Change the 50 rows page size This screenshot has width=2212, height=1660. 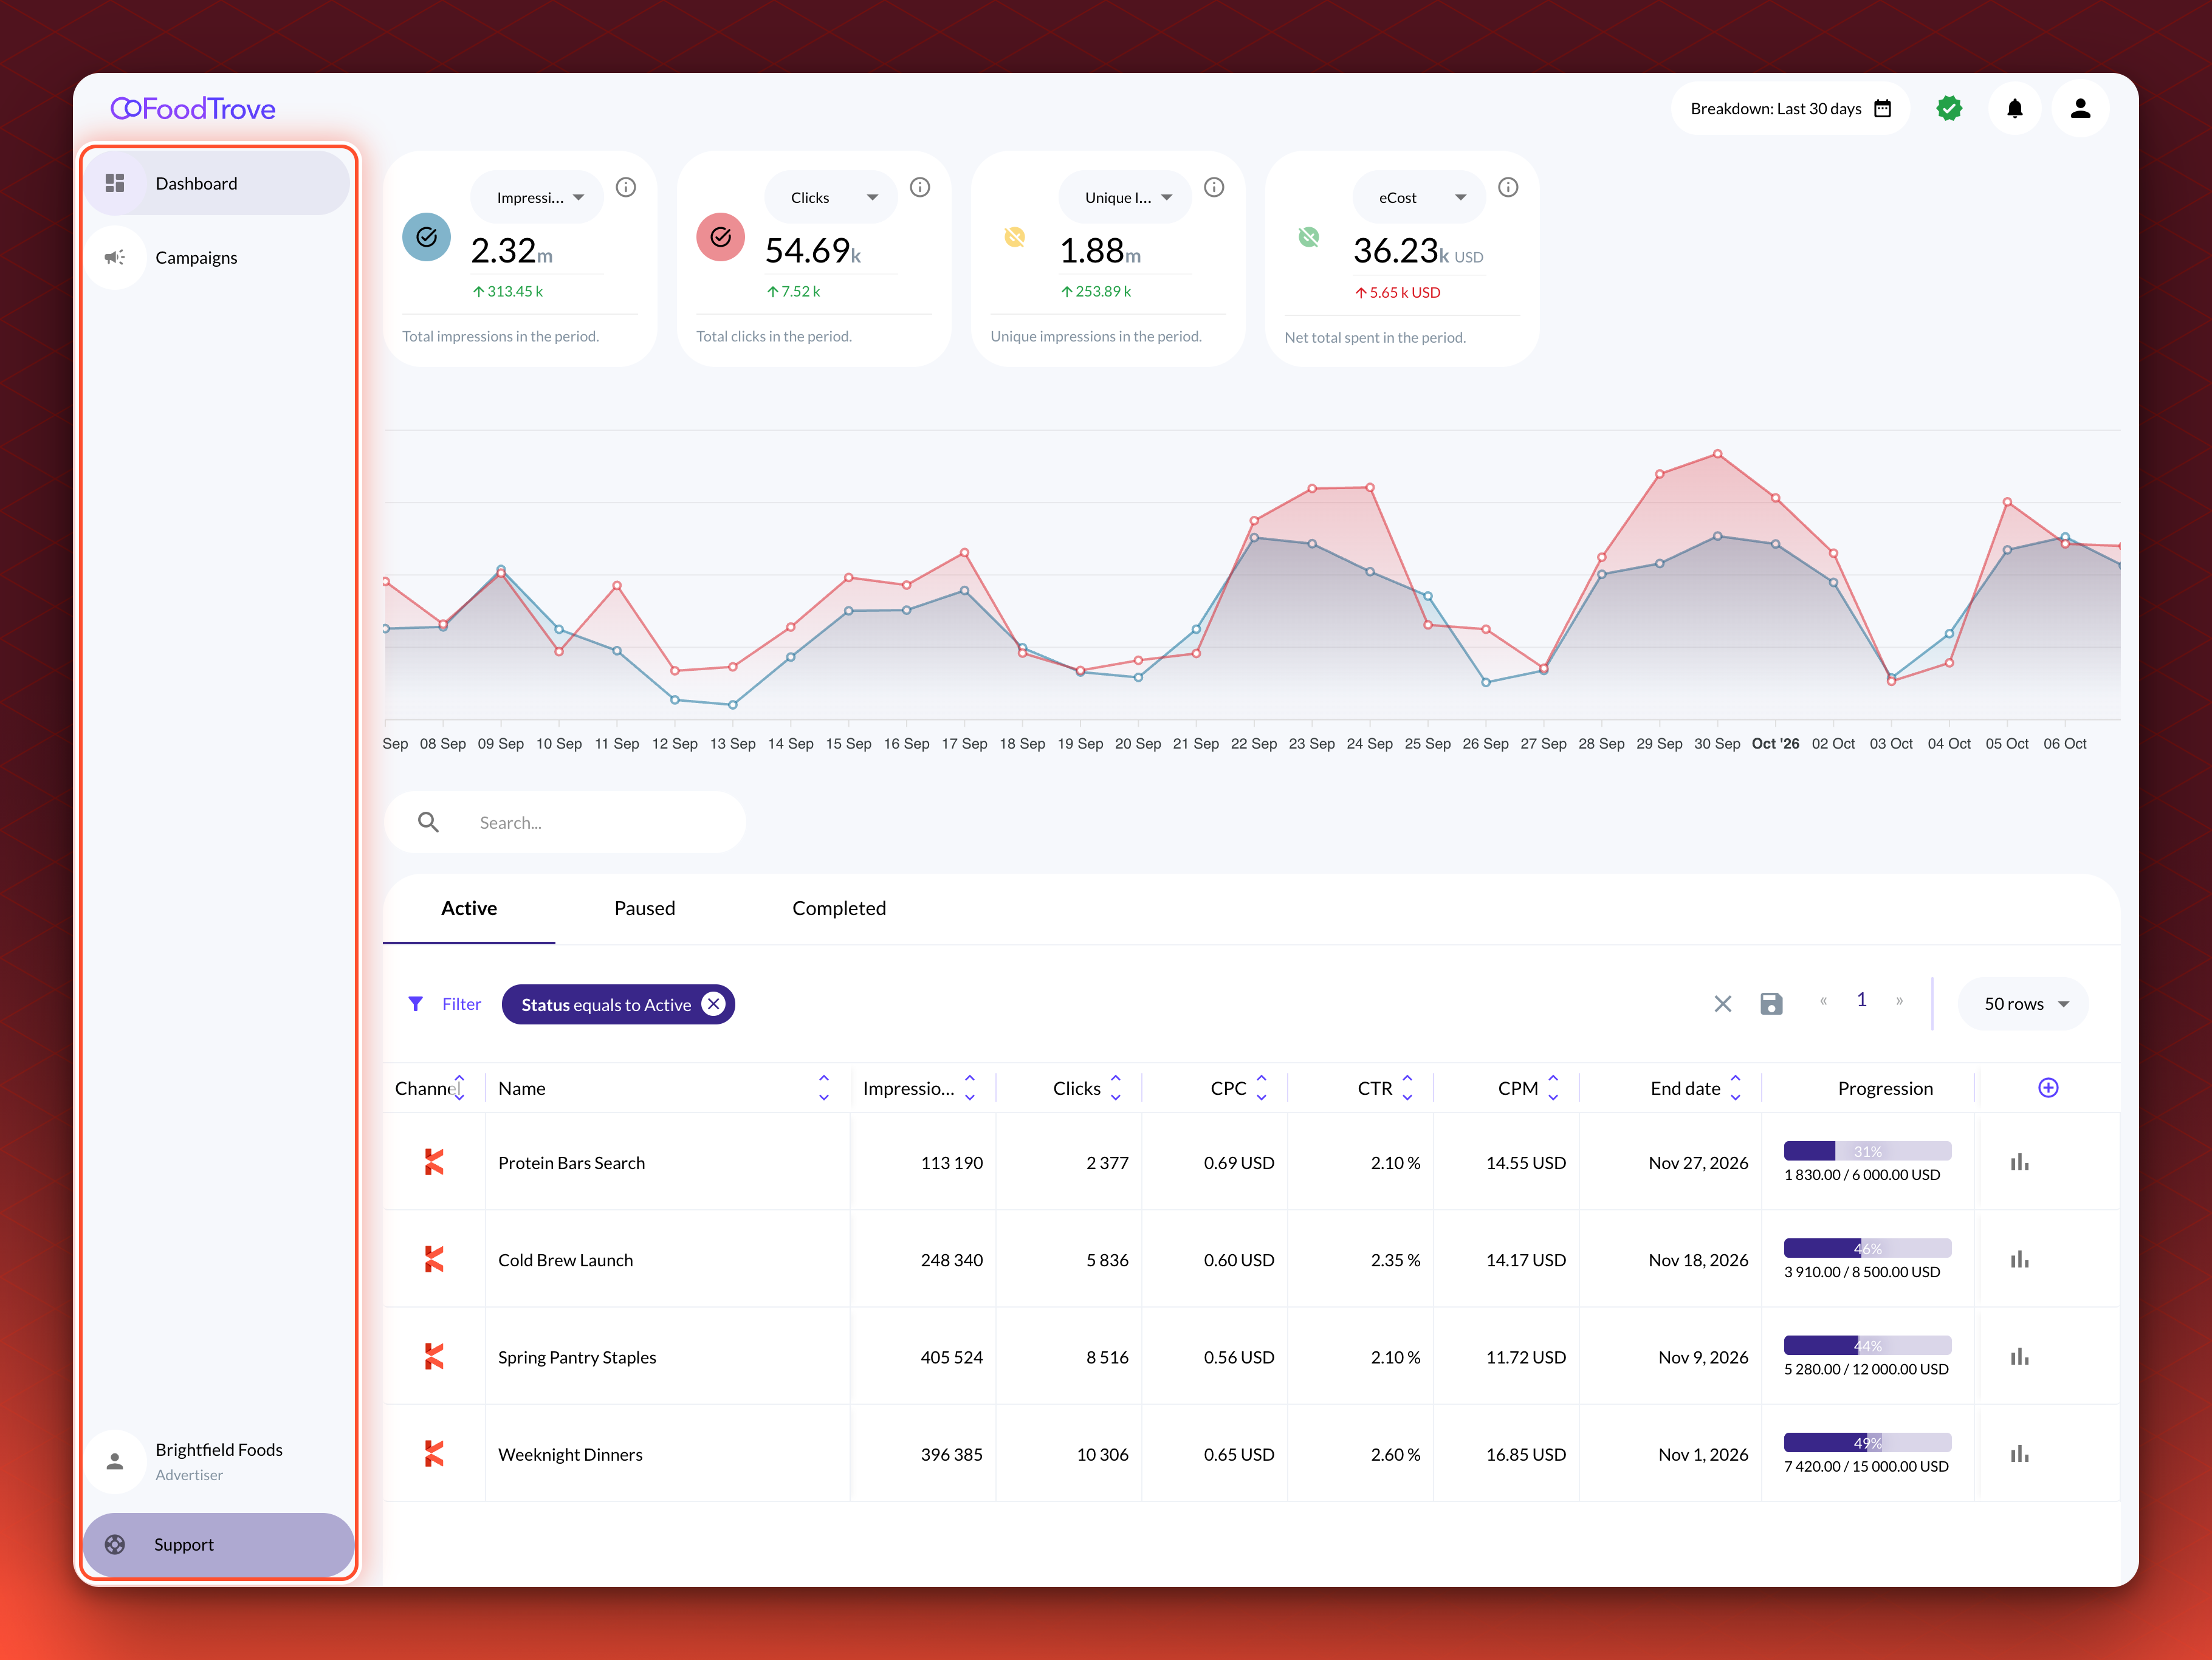[2024, 1004]
